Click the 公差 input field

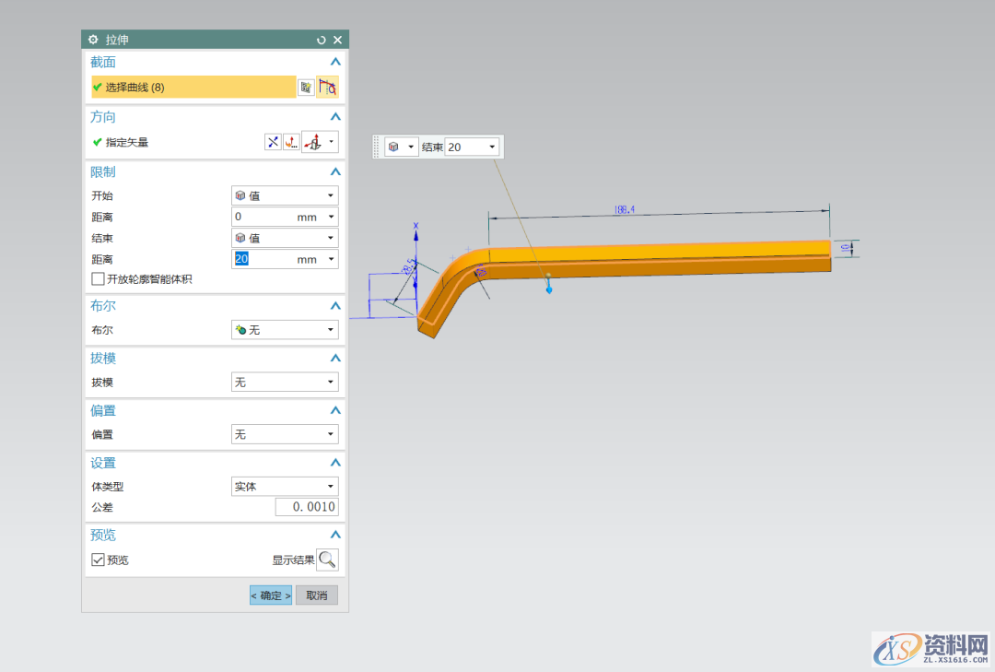tap(307, 507)
